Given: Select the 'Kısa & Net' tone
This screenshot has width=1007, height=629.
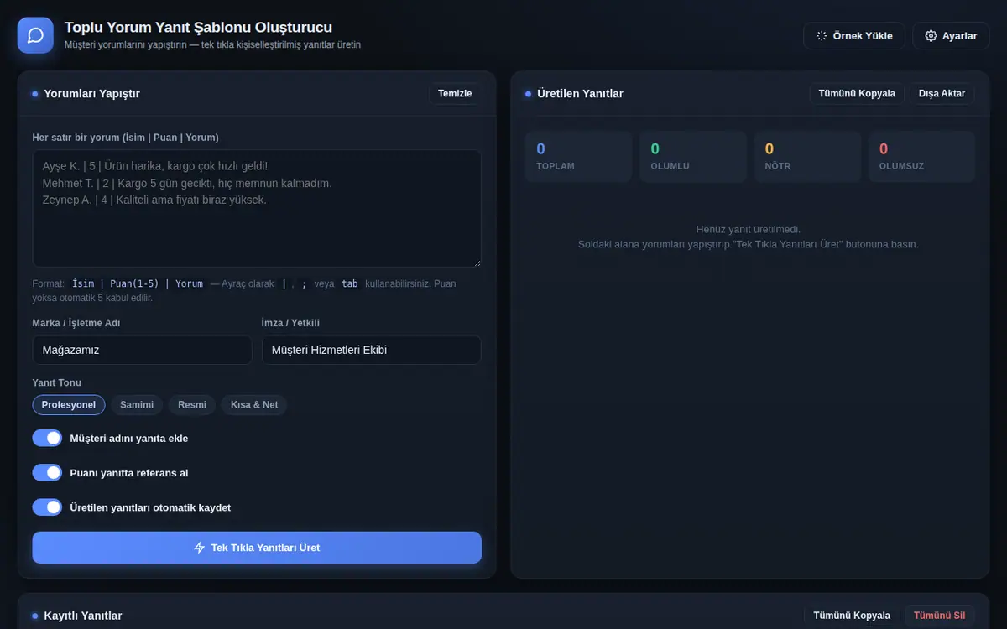Looking at the screenshot, I should coord(254,405).
